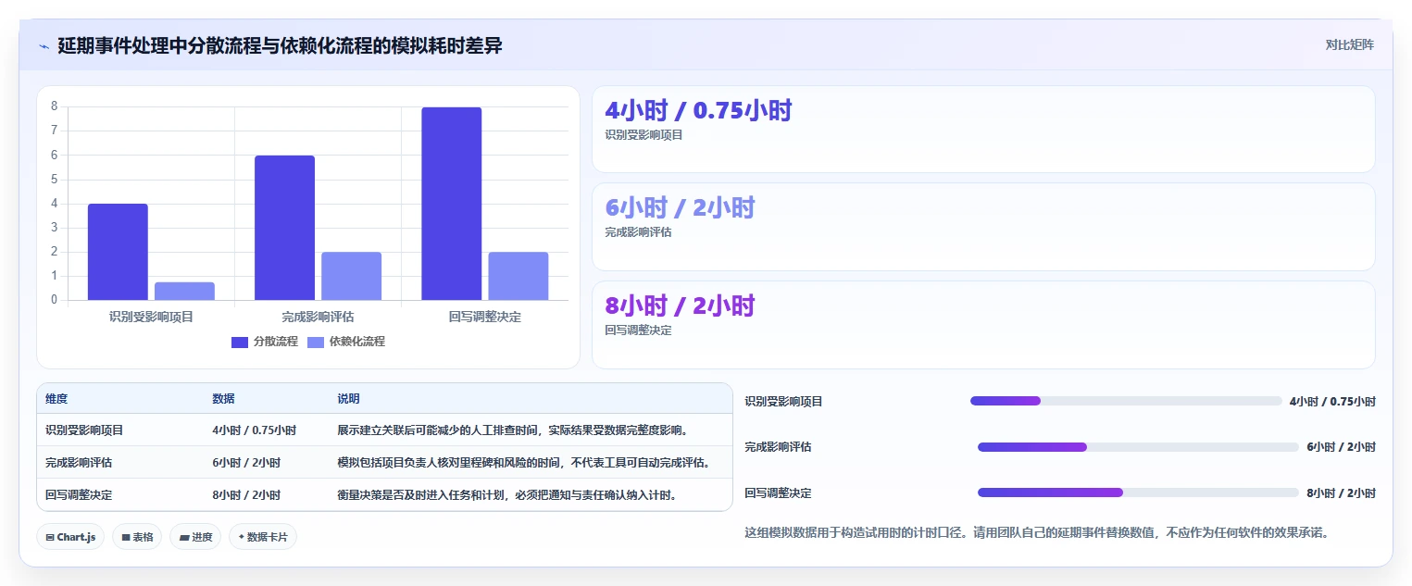Click the 表格 tag chip
This screenshot has width=1412, height=586.
[x=137, y=537]
